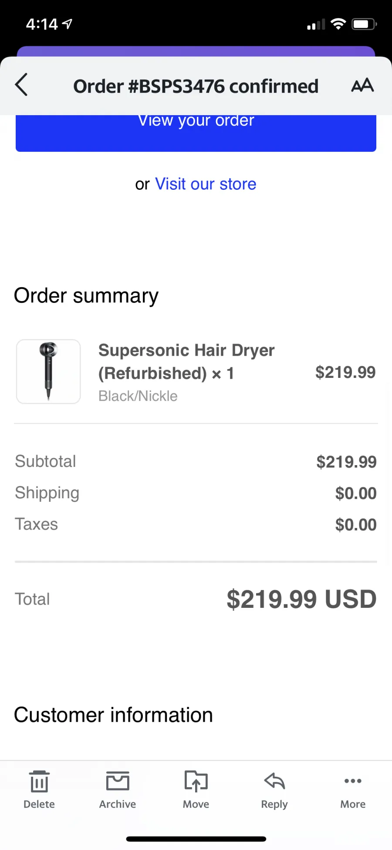The height and width of the screenshot is (850, 392).
Task: Tap the Delete trash icon
Action: (39, 781)
